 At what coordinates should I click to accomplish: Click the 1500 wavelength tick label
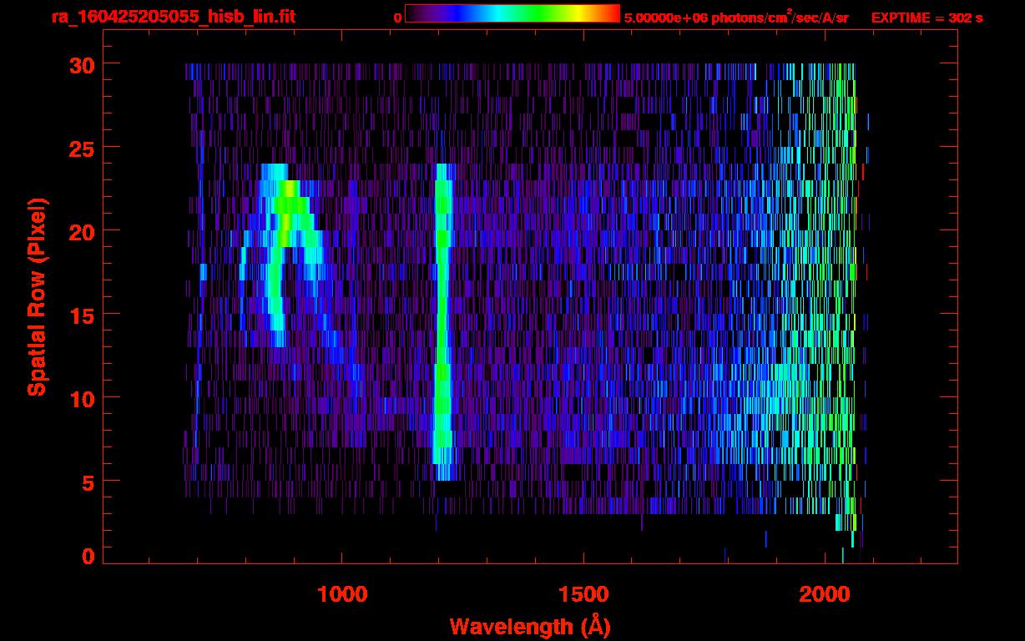pos(583,594)
